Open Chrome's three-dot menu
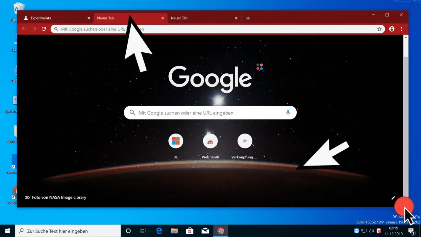Screen dimensions: 421x237 pyautogui.click(x=402, y=29)
